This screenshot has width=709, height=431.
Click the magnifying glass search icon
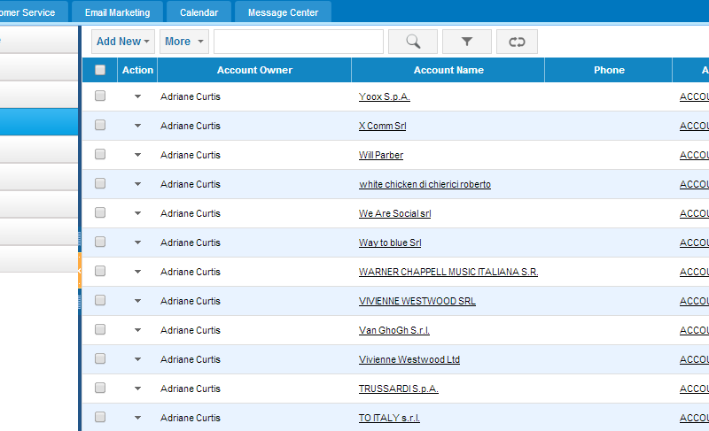point(413,42)
